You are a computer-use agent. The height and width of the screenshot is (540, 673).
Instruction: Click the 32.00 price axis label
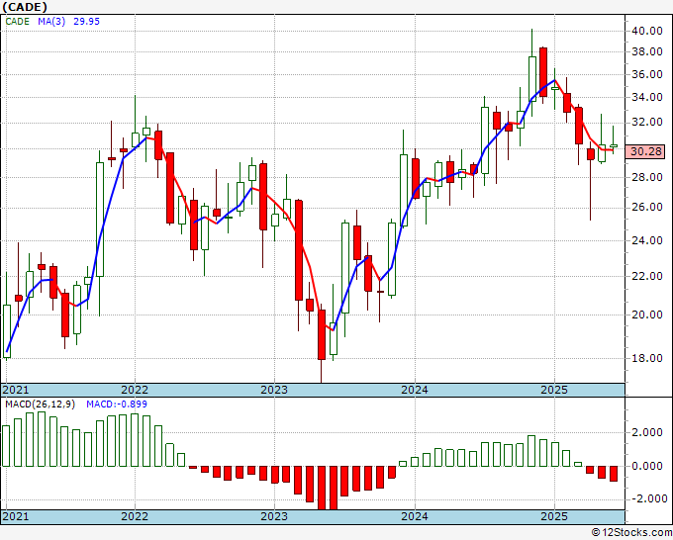[647, 123]
